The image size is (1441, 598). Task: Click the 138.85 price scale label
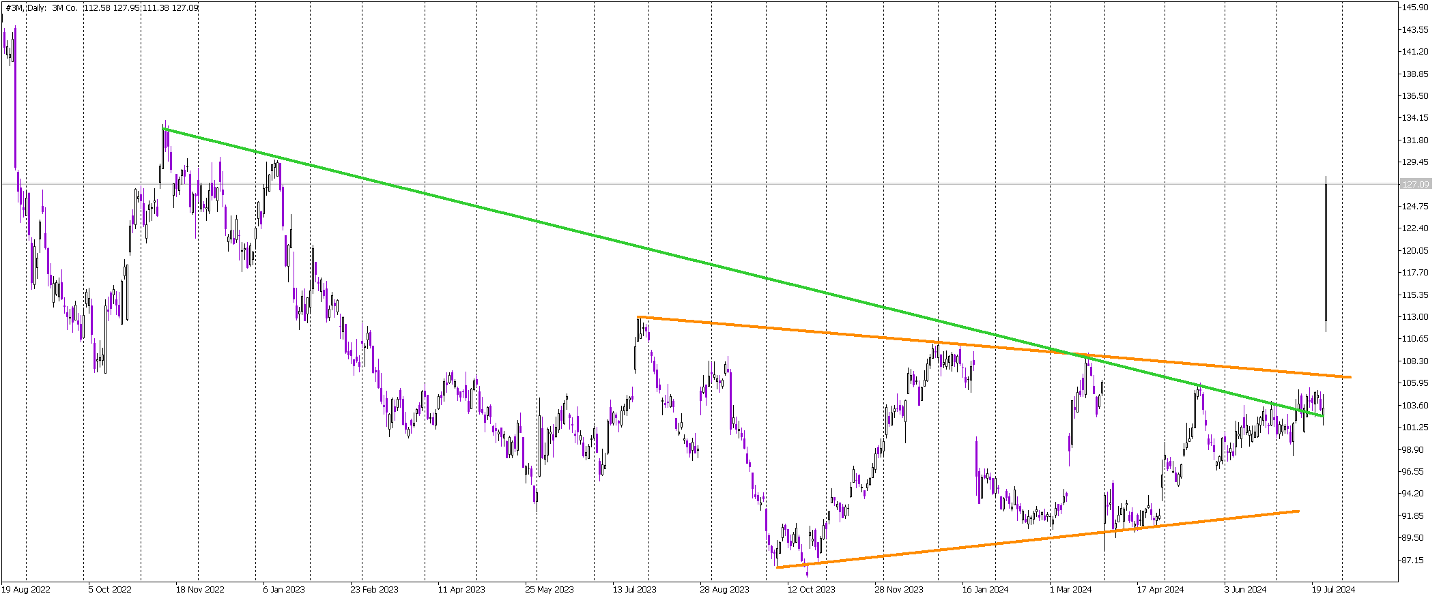(1414, 74)
